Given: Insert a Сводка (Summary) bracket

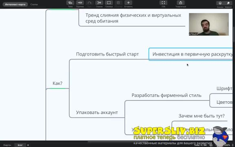Looking at the screenshot, I should click(99, 3).
